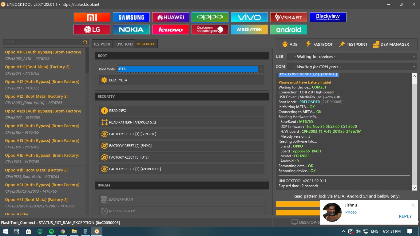Open Calculator from taskbar
The height and width of the screenshot is (236, 420).
(x=85, y=231)
